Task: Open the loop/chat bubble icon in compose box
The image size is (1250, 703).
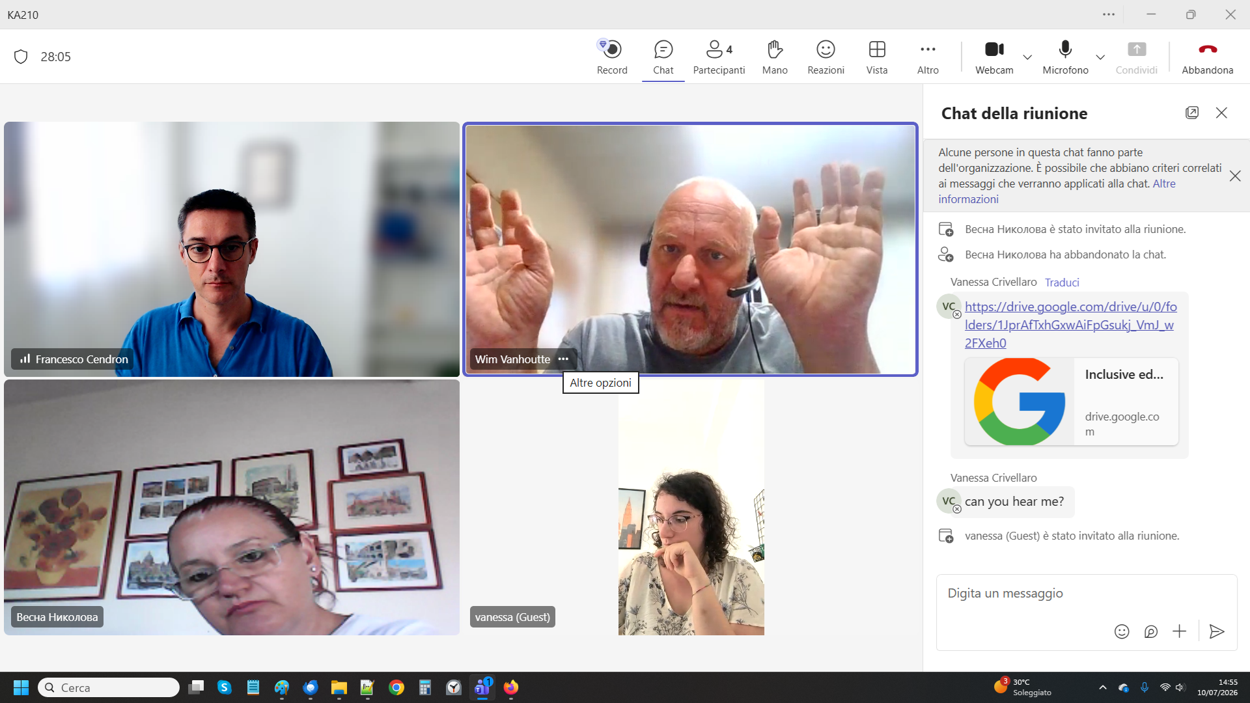Action: click(1151, 631)
